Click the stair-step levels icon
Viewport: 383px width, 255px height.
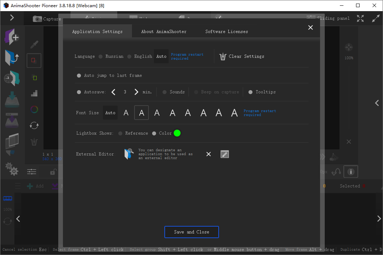(x=34, y=93)
